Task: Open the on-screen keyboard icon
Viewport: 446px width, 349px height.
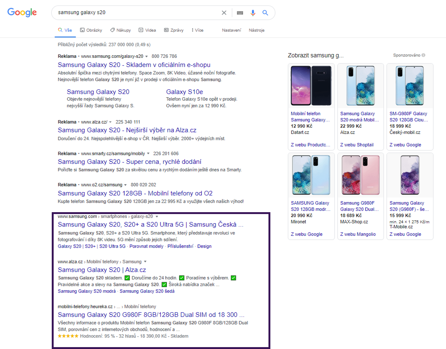Action: 240,13
